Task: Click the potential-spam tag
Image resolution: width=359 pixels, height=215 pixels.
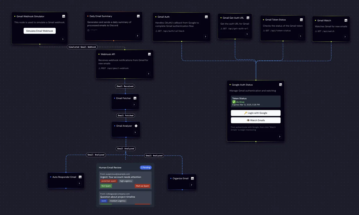Action: click(108, 181)
